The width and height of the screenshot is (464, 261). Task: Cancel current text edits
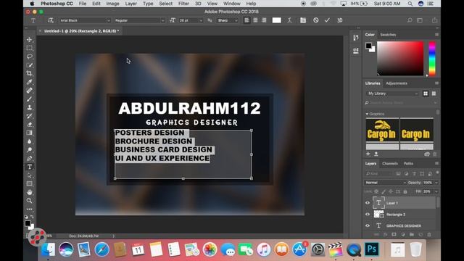click(x=316, y=20)
